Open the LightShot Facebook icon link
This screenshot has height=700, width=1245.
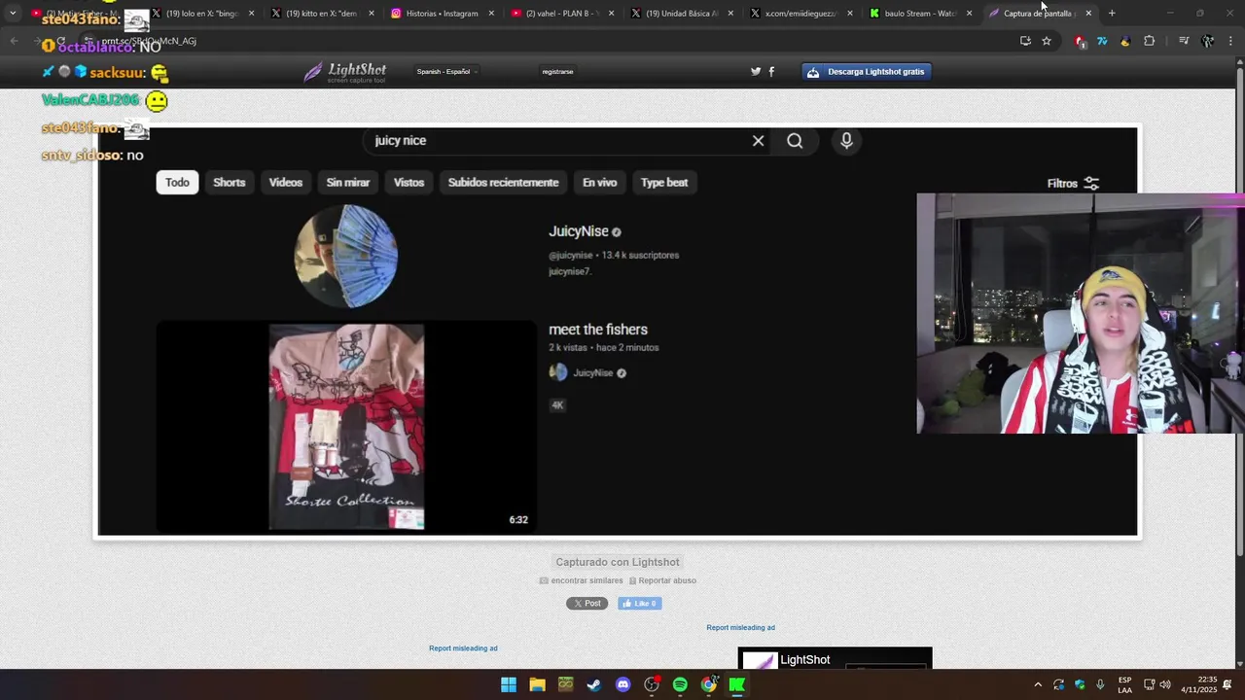[x=771, y=72]
